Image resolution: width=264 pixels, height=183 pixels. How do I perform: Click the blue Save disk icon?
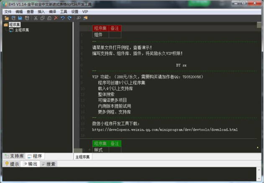point(20,18)
